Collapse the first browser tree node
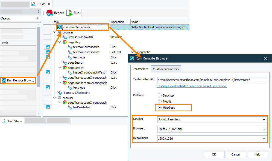Image resolution: width=272 pixels, height=161 pixels. pyautogui.click(x=55, y=32)
